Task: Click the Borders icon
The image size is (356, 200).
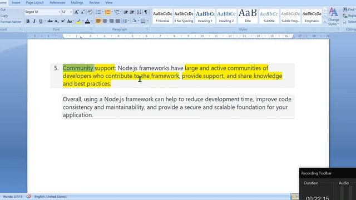Action: click(143, 21)
